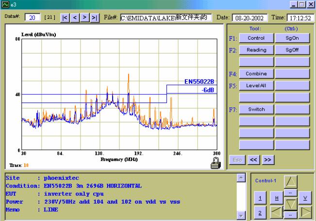Click the Power 230V/50Hz line
Screen dimensions: 316x221
coord(93,202)
